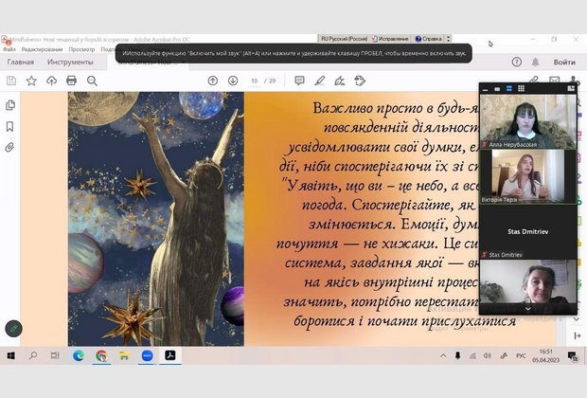
Task: Click the page number input field
Action: [255, 81]
